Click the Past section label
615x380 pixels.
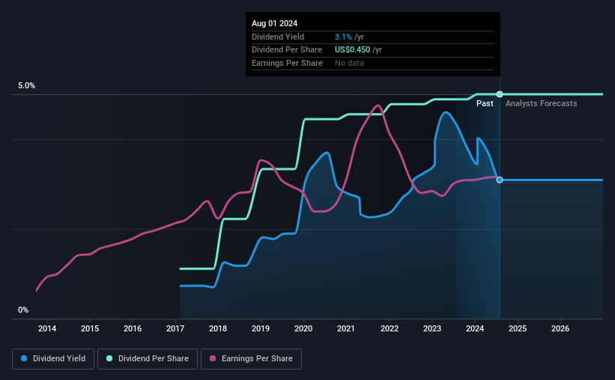tap(485, 103)
